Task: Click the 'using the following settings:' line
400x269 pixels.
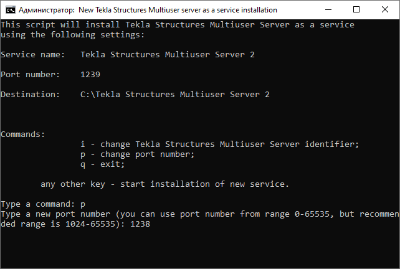Action: pyautogui.click(x=73, y=35)
